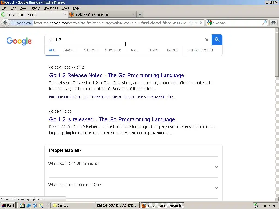Click the system tray network icon
Screen dimensions: 279x209
[x=256, y=205]
